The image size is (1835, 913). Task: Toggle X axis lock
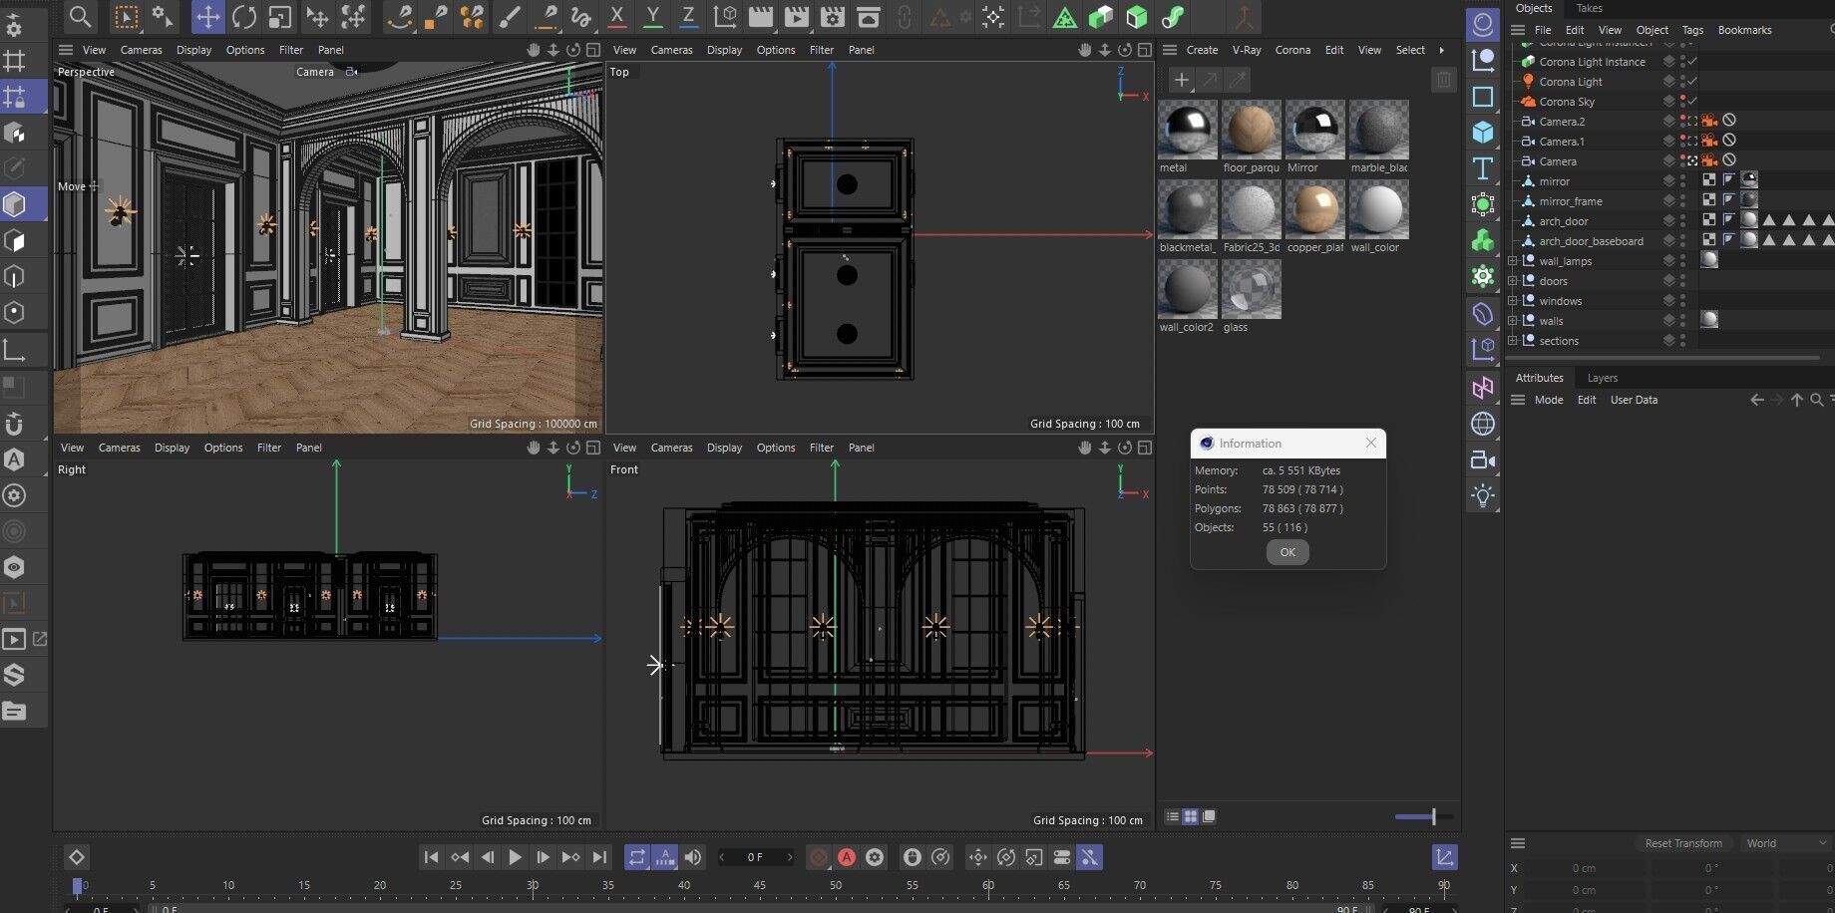click(x=616, y=16)
